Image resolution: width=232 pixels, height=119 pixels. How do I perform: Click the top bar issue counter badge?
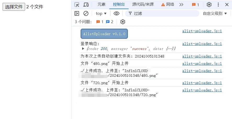click(x=195, y=5)
